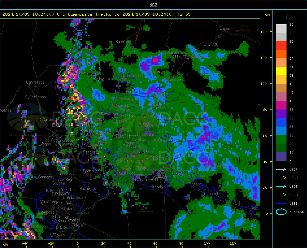Image resolution: width=307 pixels, height=248 pixels.
Task: Click the 'Zapata' place label
Action: point(84,213)
